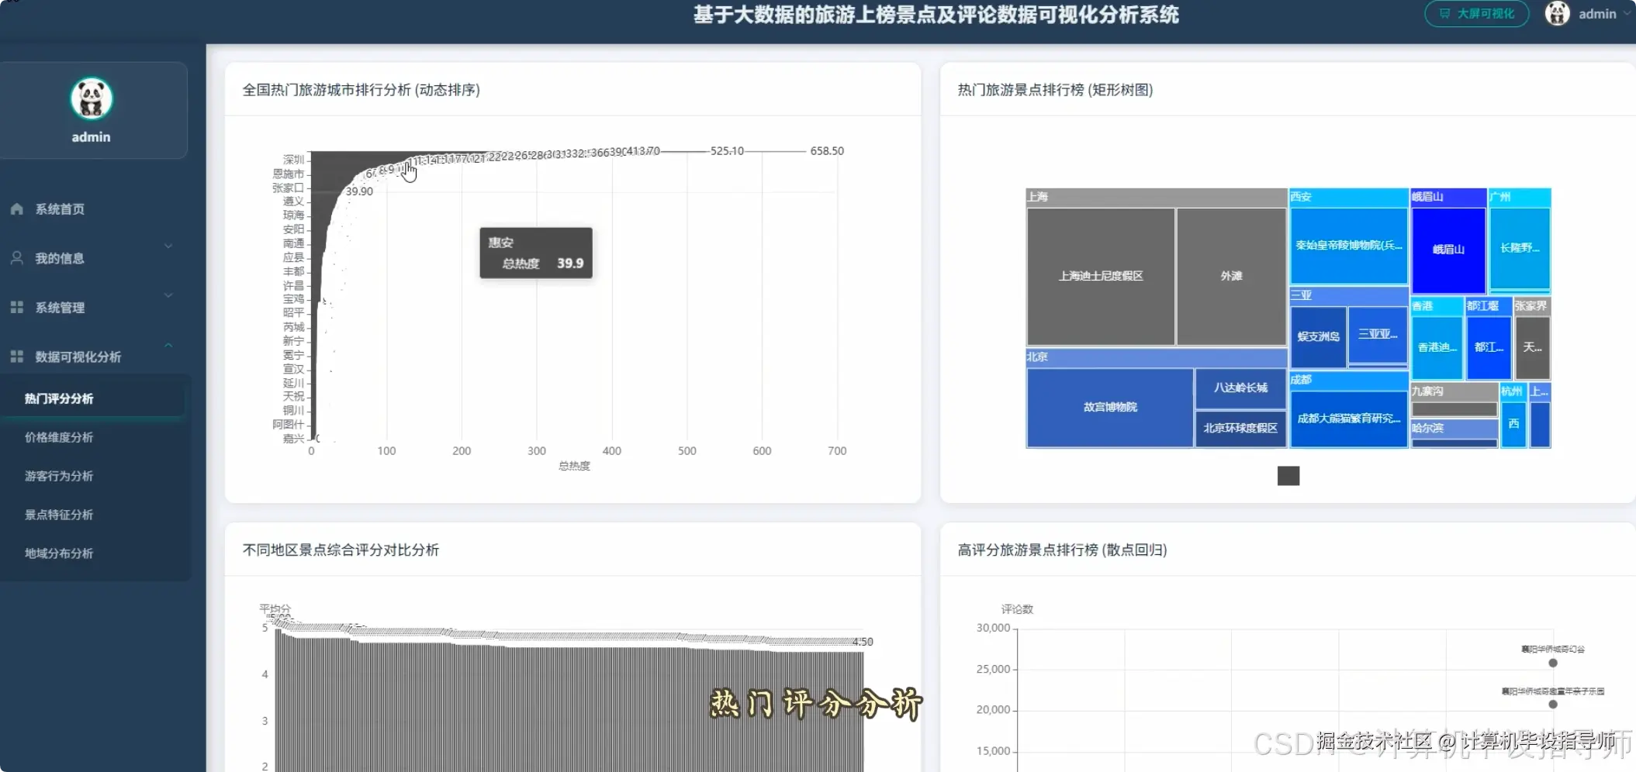
Task: Select 系统首页 in the sidebar
Action: [x=58, y=209]
